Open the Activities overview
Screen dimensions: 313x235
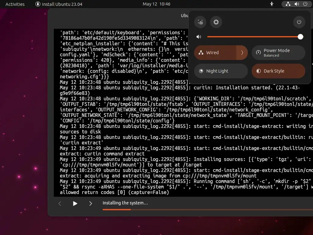tap(15, 4)
